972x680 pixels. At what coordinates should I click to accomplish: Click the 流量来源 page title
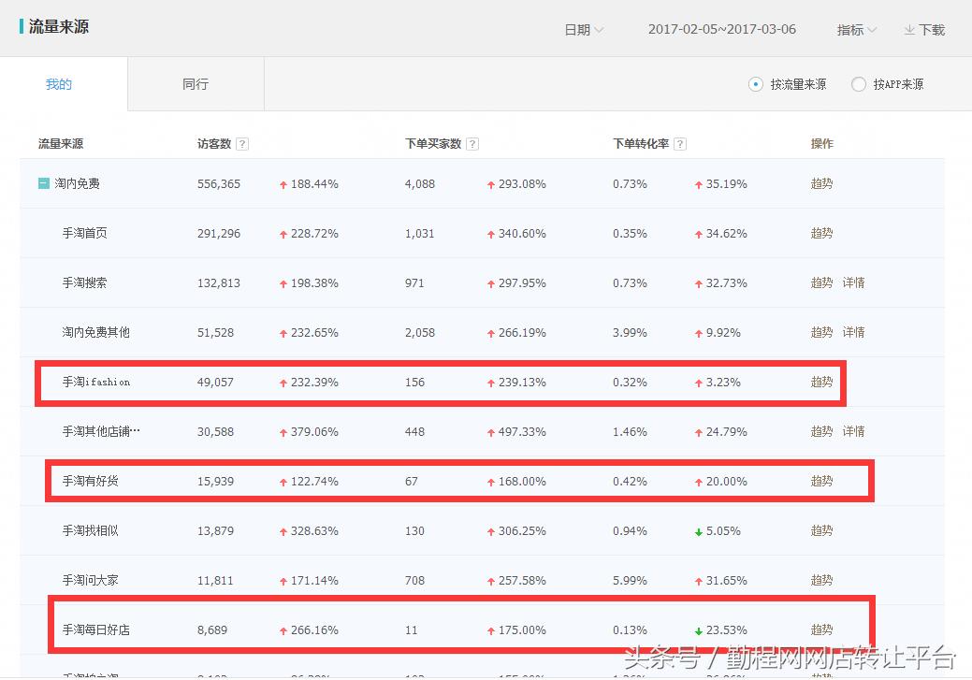59,26
